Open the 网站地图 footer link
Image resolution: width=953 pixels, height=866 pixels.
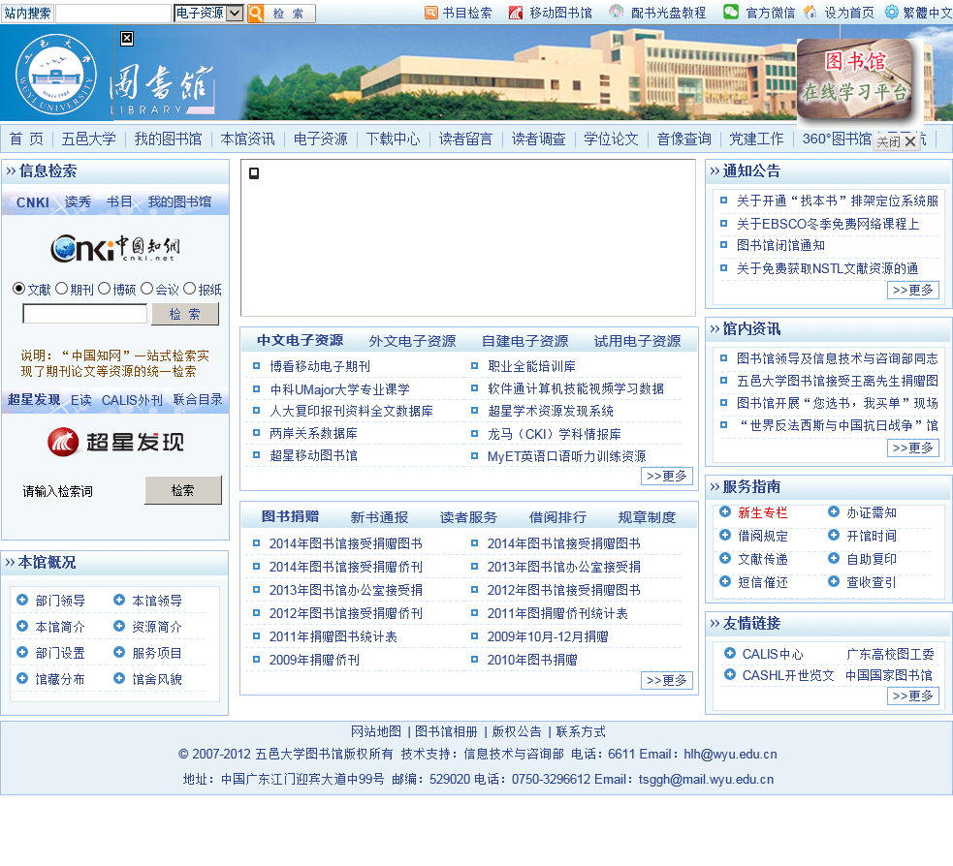(375, 731)
